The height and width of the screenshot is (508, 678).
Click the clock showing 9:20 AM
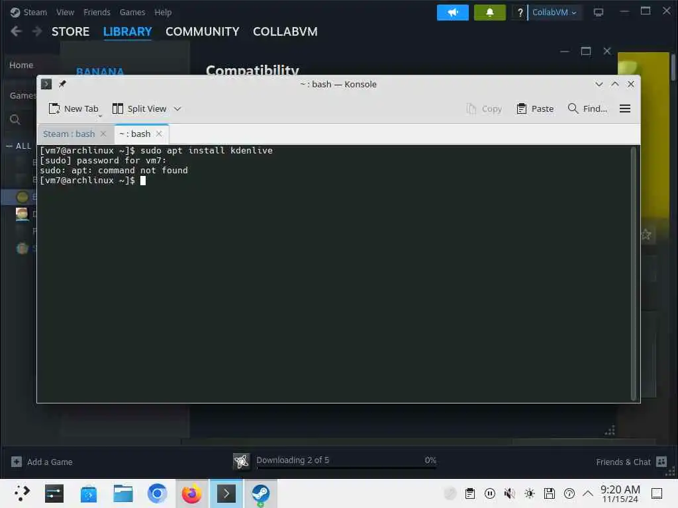click(x=620, y=493)
